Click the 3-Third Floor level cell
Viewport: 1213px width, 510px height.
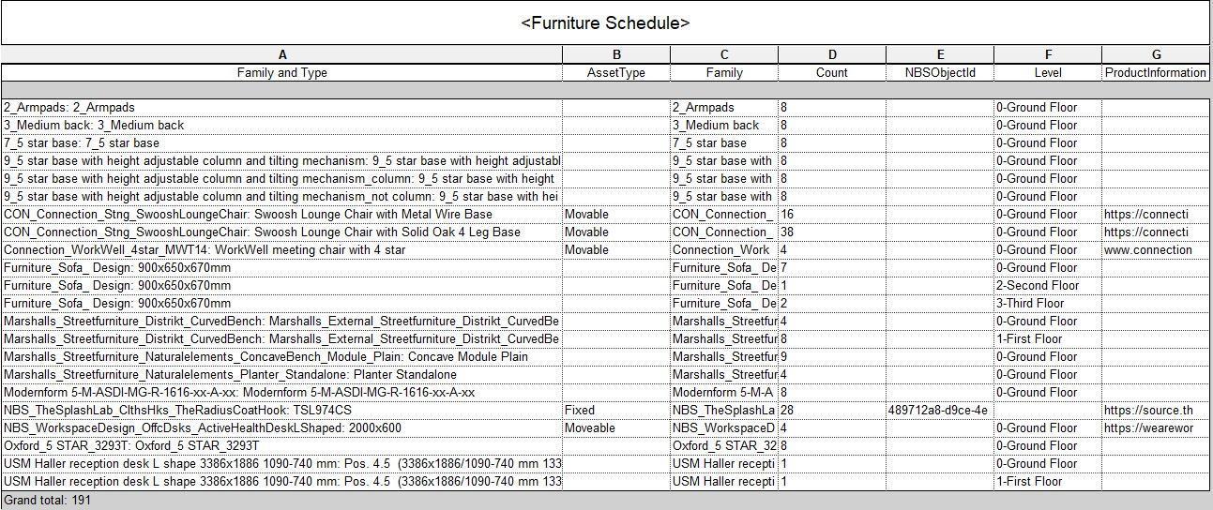pyautogui.click(x=1048, y=304)
